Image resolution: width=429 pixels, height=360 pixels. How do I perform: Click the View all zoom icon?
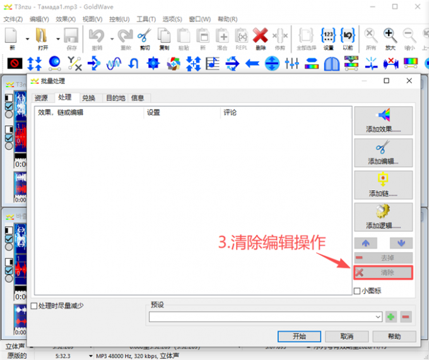[371, 35]
